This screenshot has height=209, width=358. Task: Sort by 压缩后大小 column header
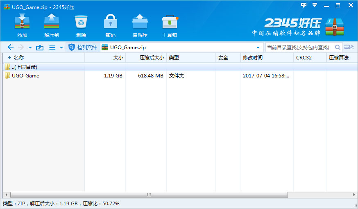coord(146,57)
